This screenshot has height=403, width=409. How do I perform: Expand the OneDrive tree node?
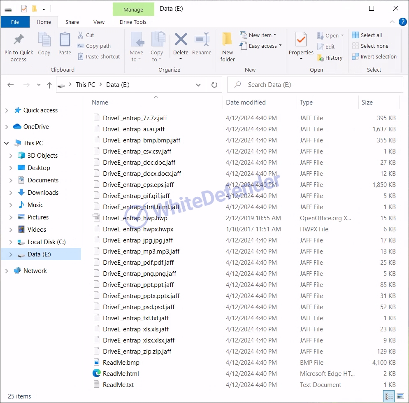click(7, 127)
